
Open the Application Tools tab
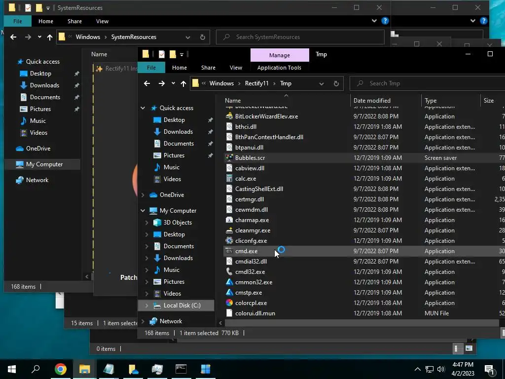point(279,68)
